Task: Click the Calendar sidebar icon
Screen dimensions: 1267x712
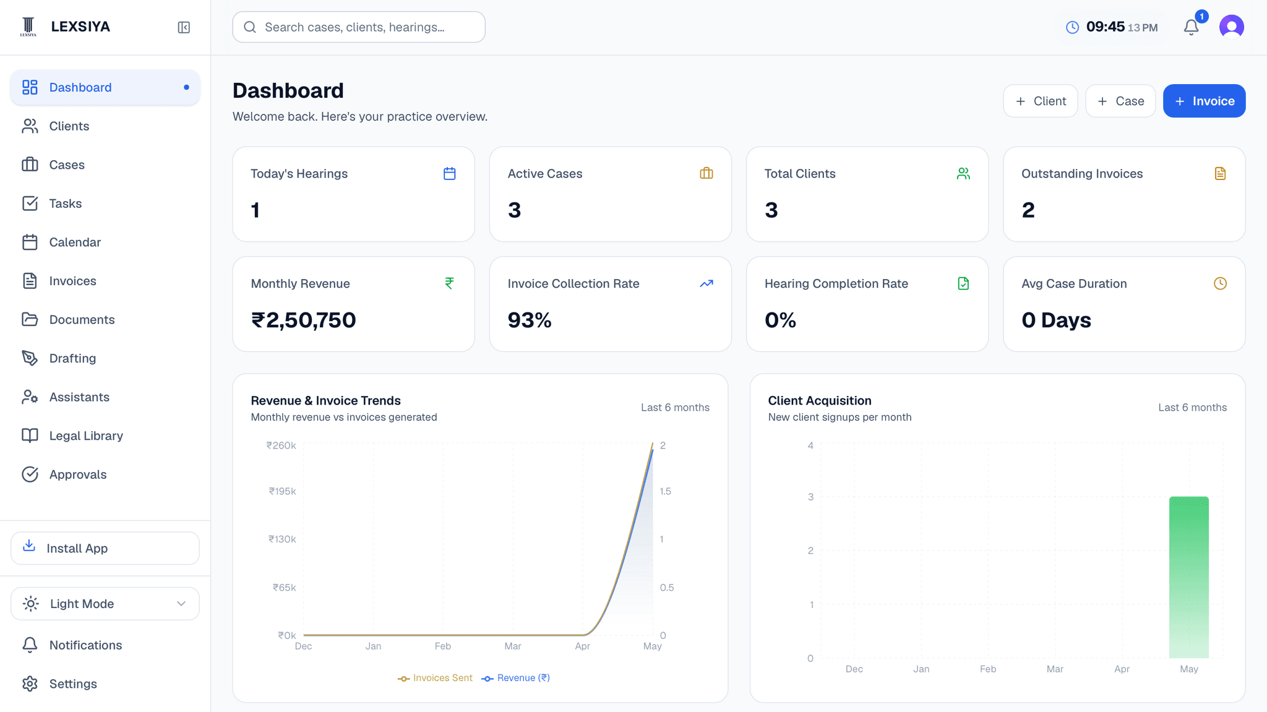Action: (30, 242)
